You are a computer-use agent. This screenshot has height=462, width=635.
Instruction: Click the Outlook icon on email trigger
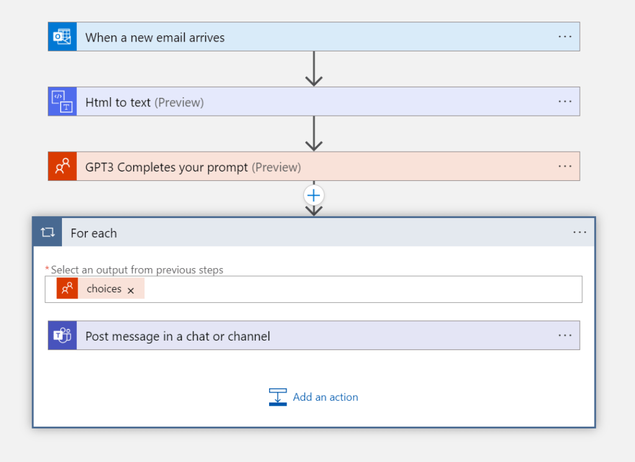pyautogui.click(x=63, y=37)
